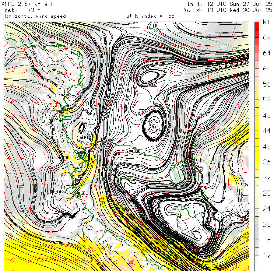The image size is (274, 274).
Task: Pick the white swatch at bottom of color bar
Action: point(257,267)
